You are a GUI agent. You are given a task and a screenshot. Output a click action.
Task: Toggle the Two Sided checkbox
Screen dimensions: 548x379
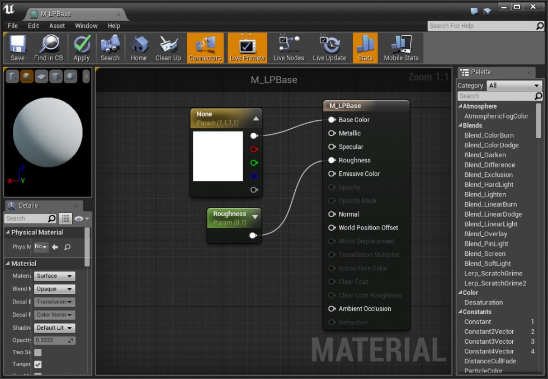[38, 352]
